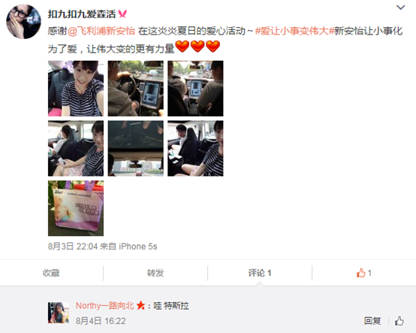
Task: Open hashtag #爱让小事变伟大#
Action: pos(294,31)
